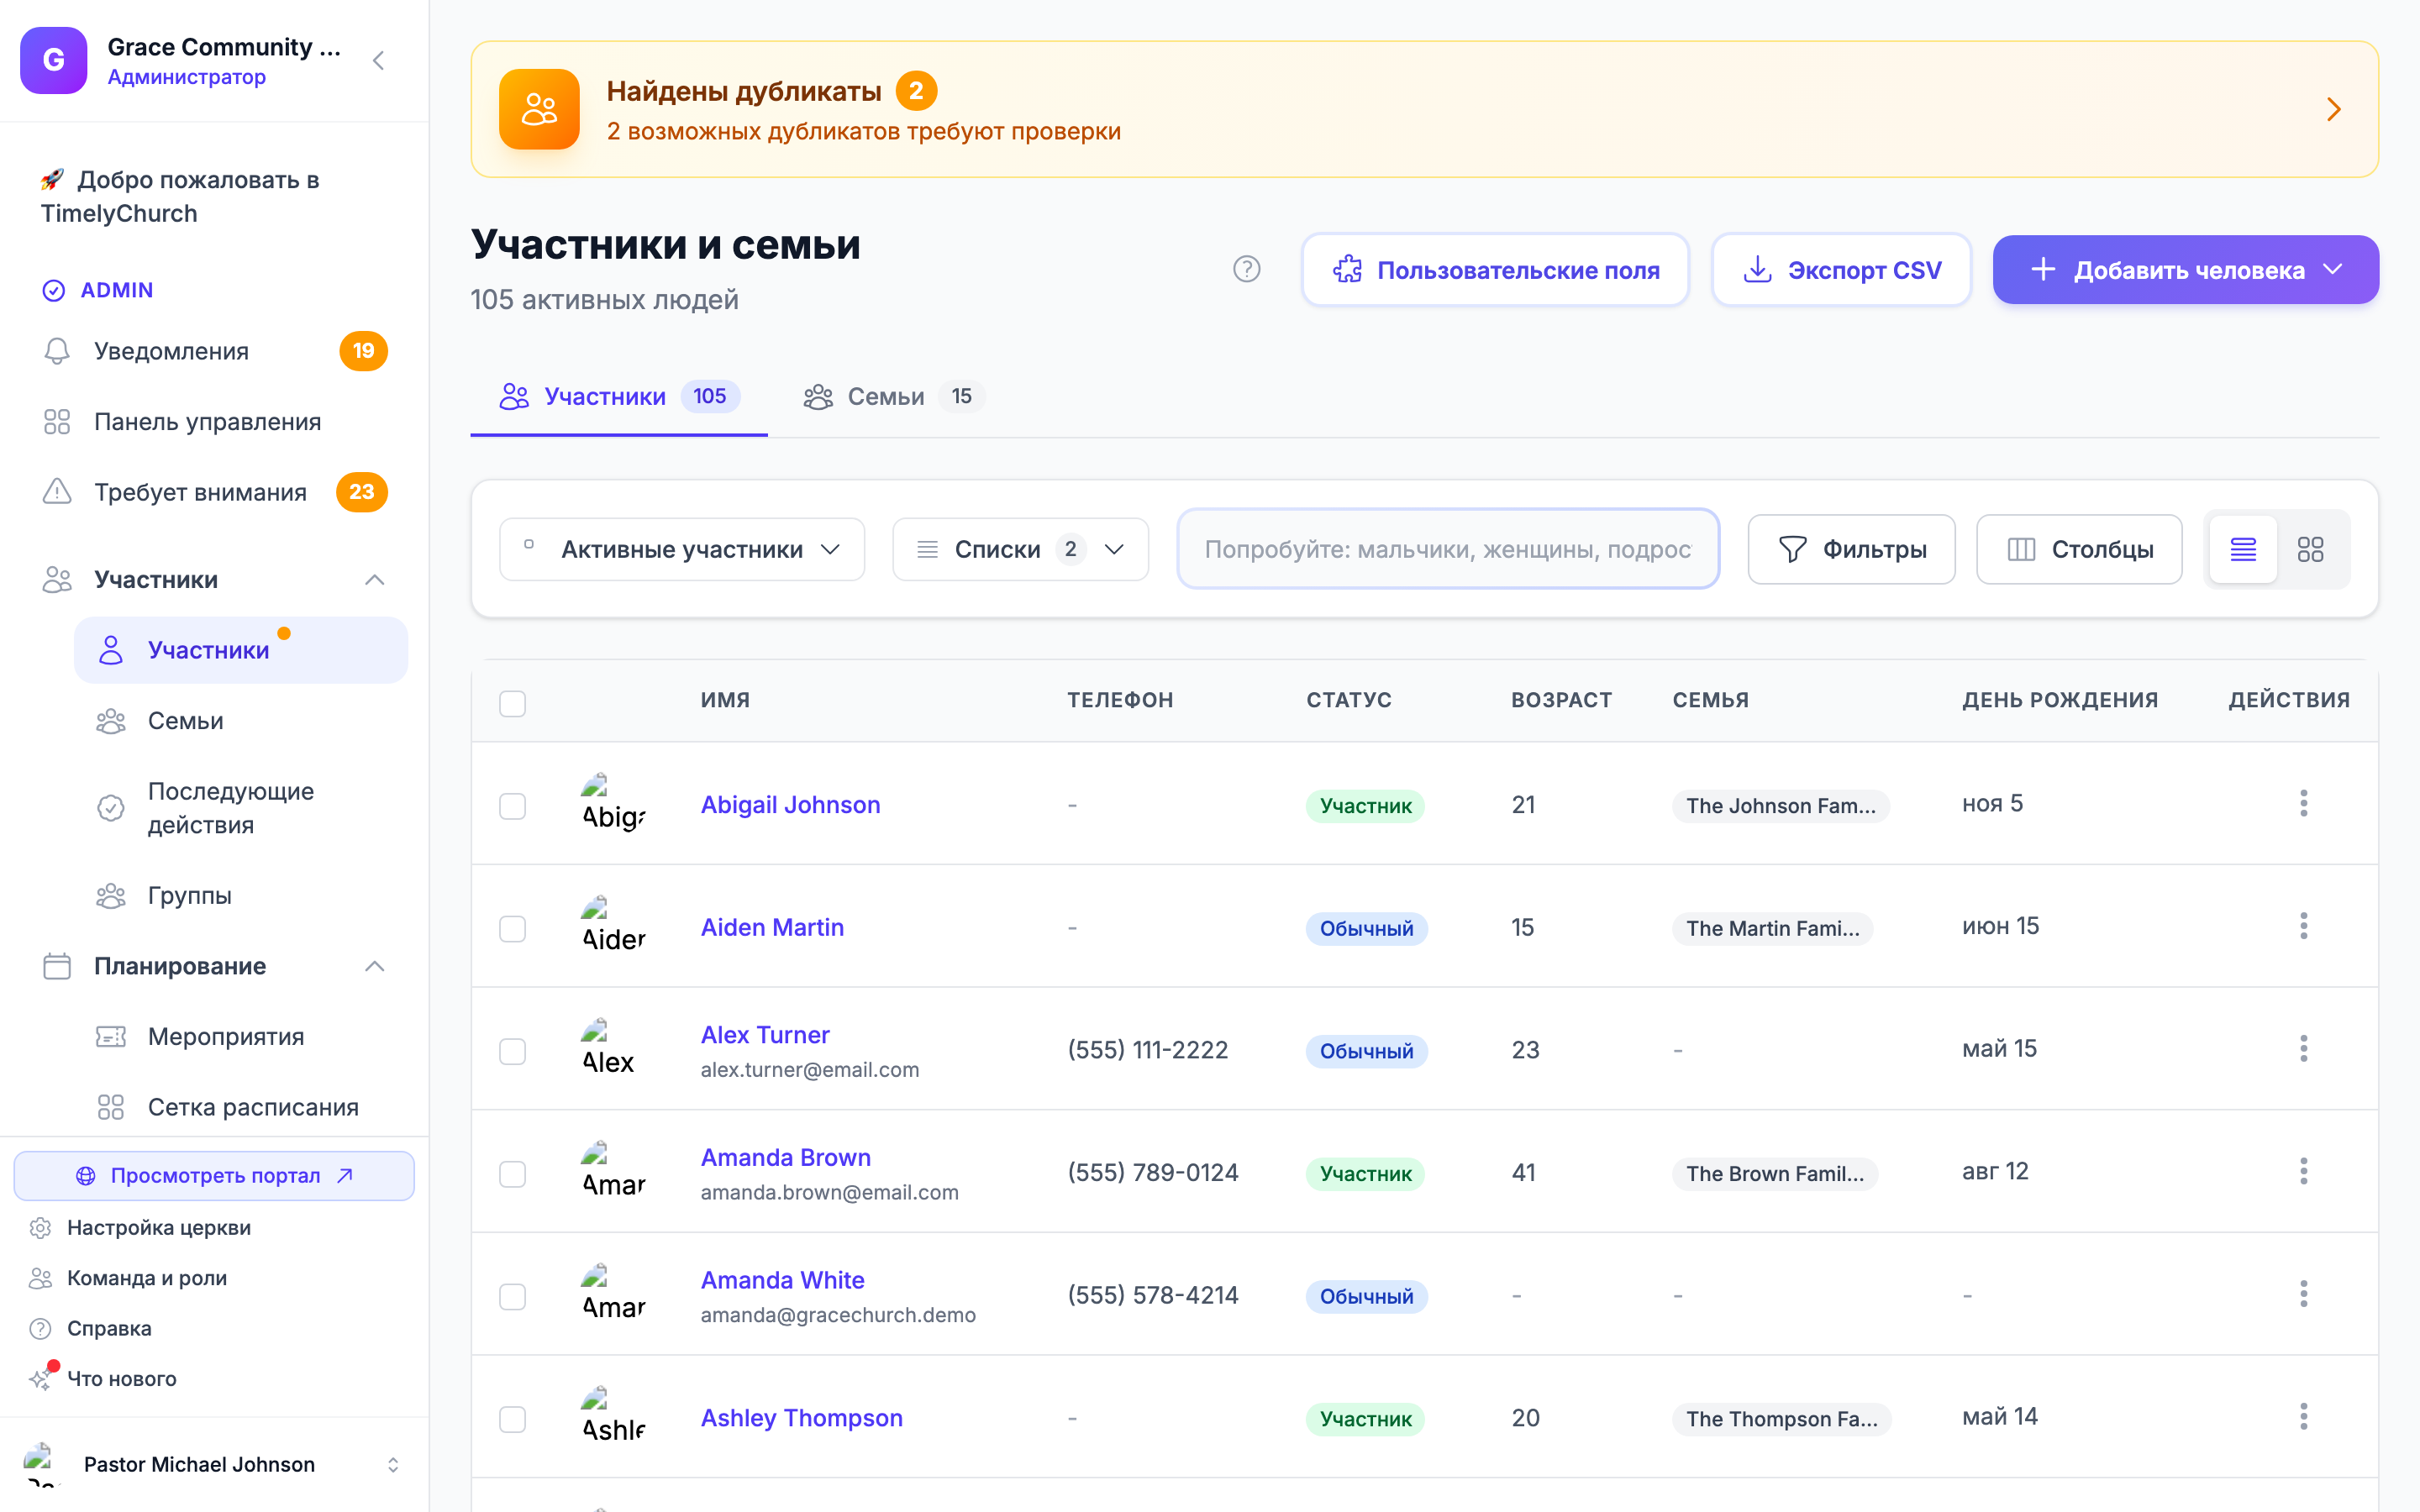Open the welcome to TimelyChurch link
The height and width of the screenshot is (1512, 2420).
click(x=215, y=197)
